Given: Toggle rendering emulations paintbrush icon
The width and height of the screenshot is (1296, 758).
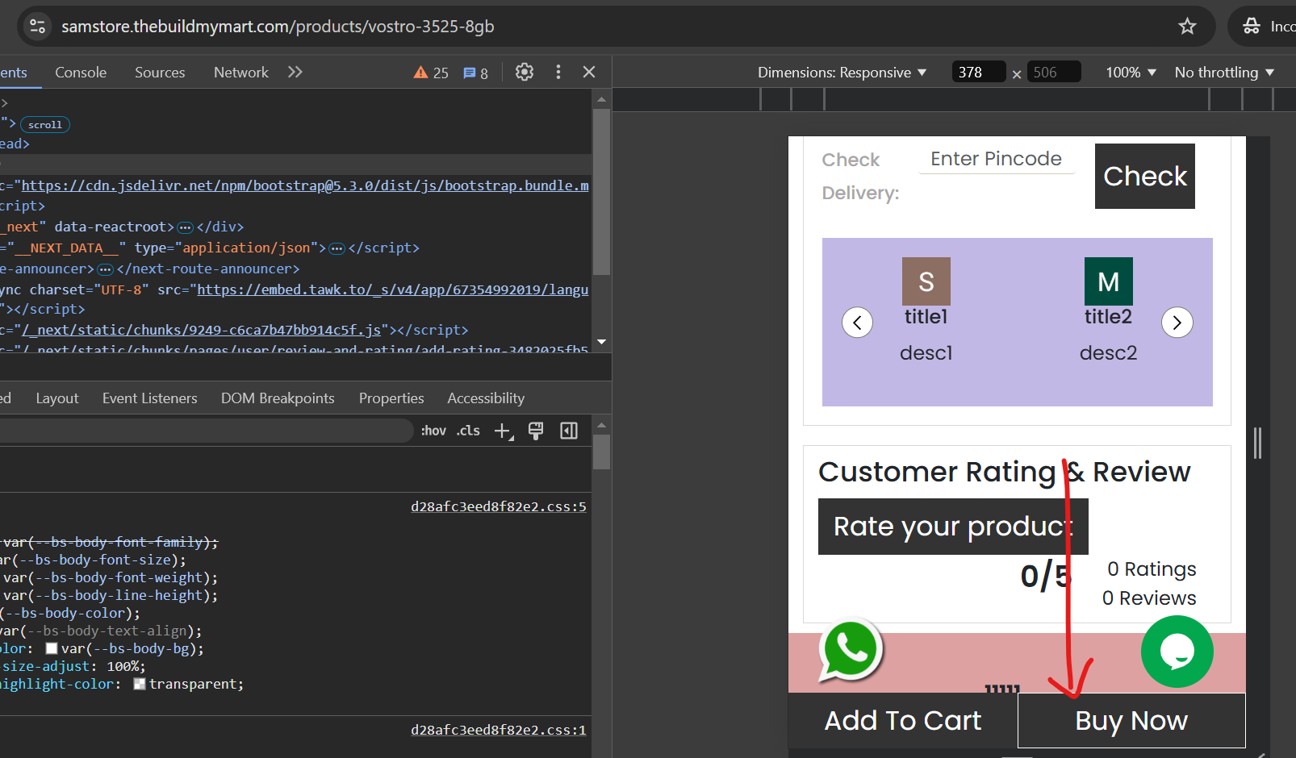Looking at the screenshot, I should [536, 431].
